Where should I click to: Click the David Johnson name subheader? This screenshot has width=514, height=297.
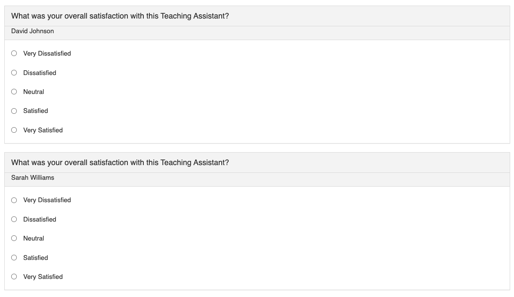coord(32,31)
